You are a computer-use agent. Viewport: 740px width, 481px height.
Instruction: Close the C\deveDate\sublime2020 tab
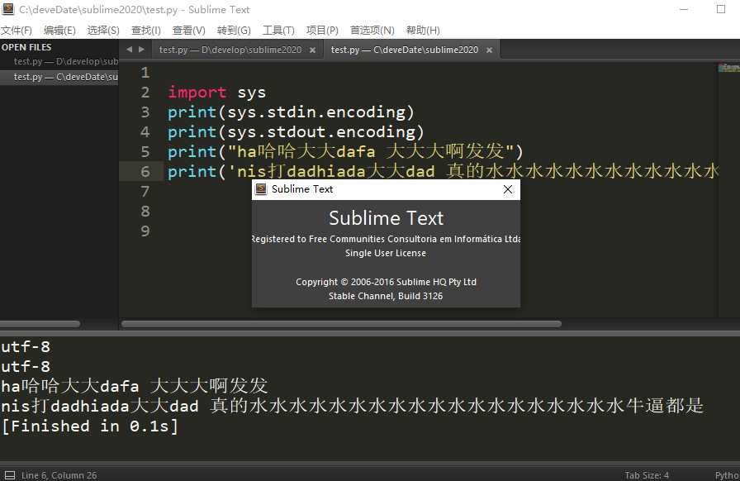490,50
